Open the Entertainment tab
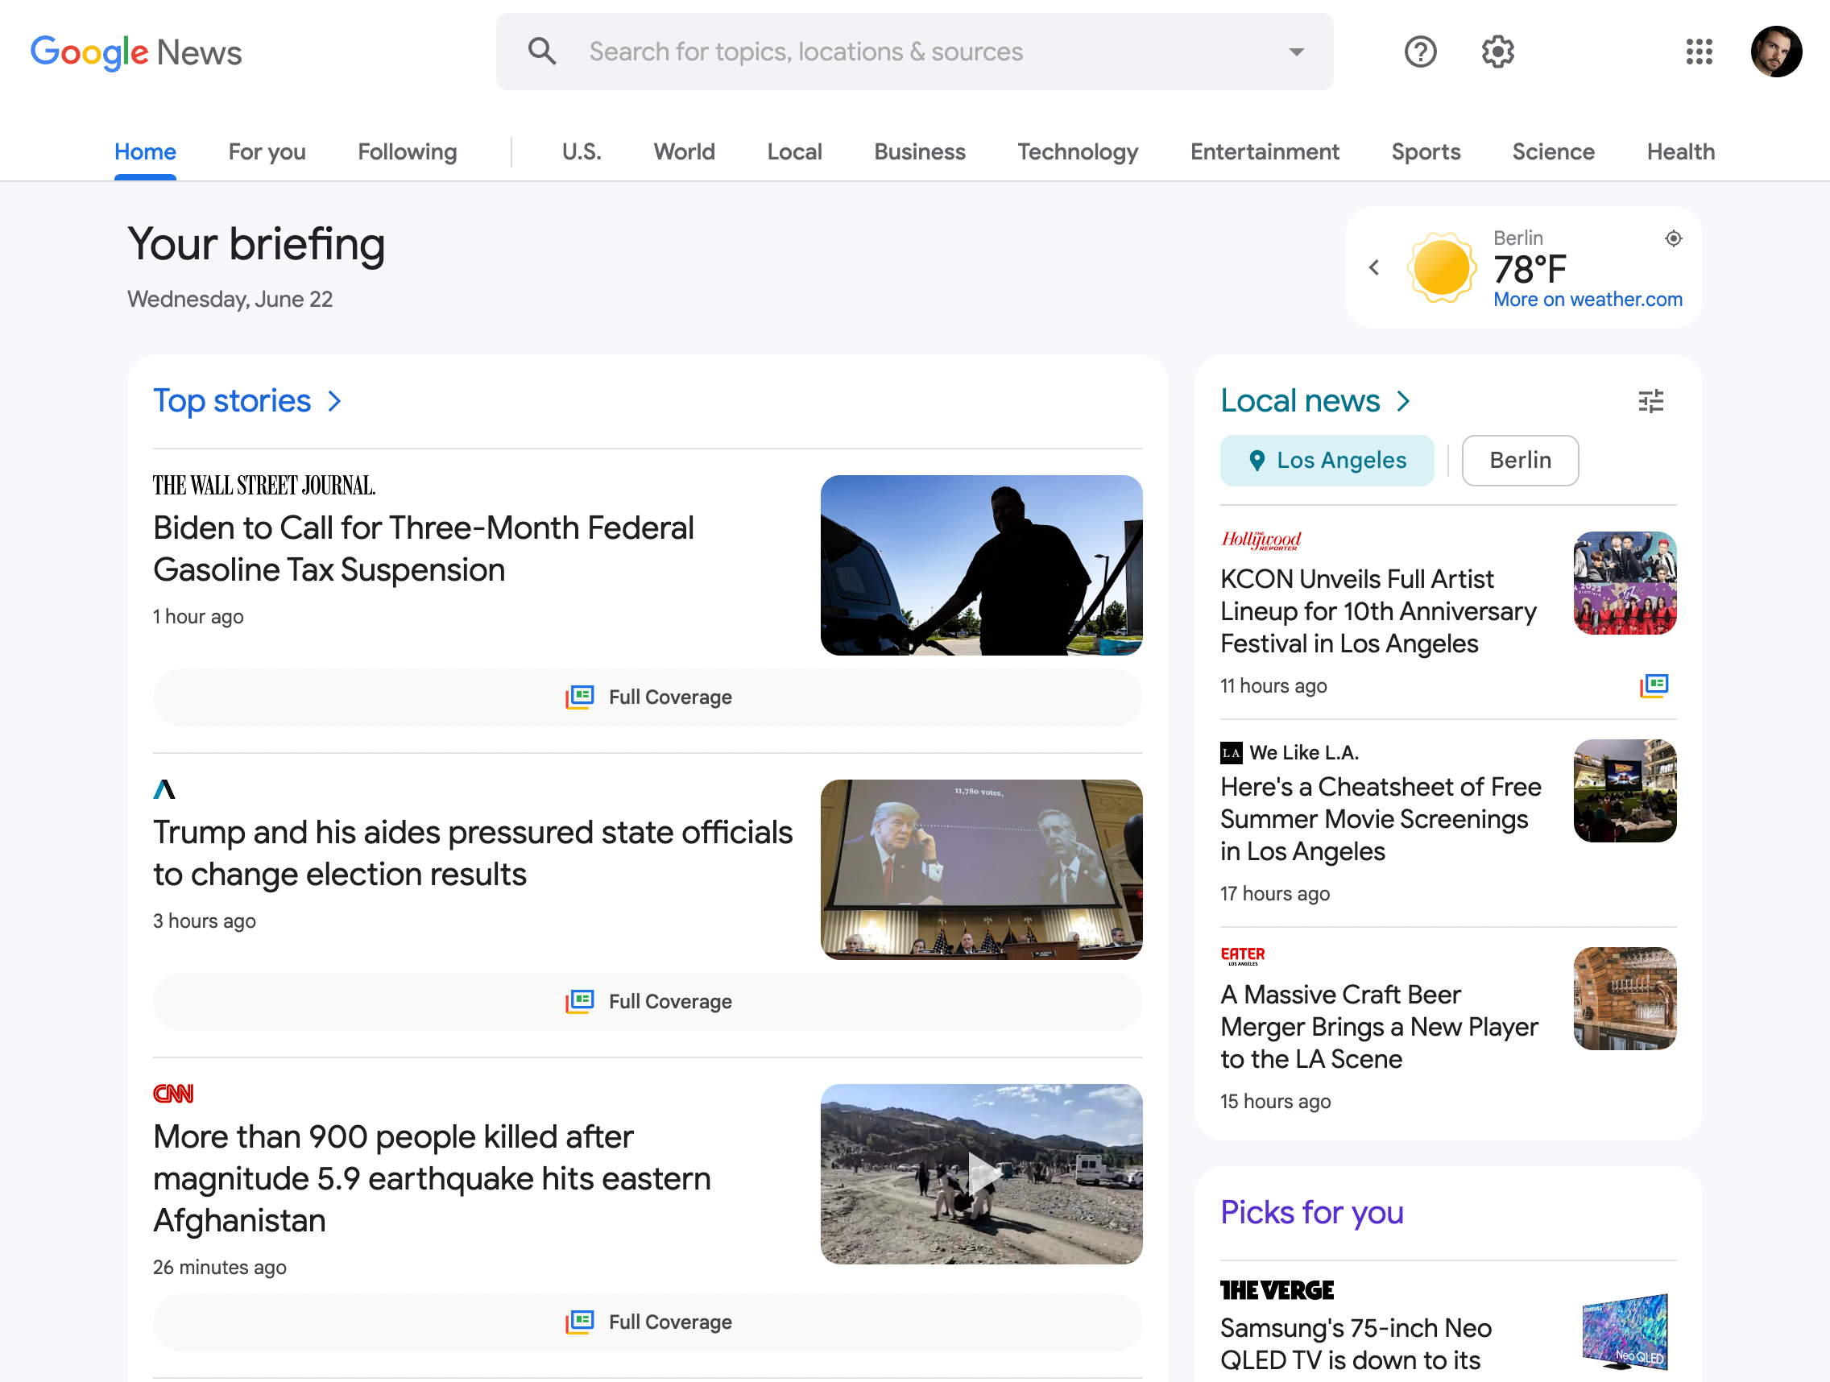This screenshot has height=1382, width=1830. pyautogui.click(x=1264, y=151)
